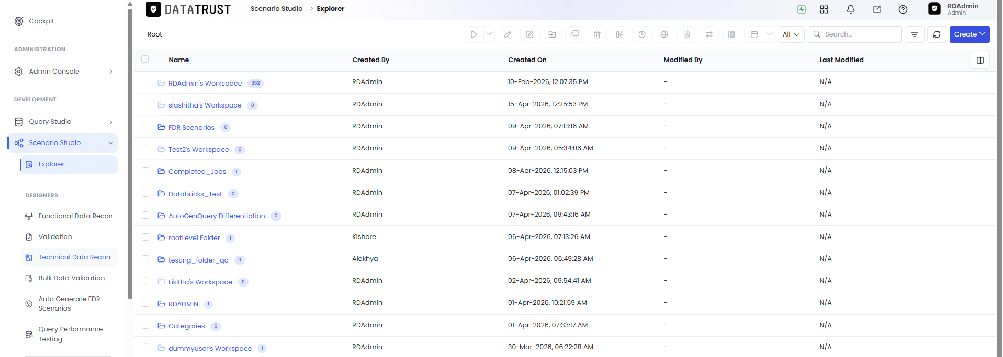The height and width of the screenshot is (357, 1003).
Task: Click the history clock icon
Action: (x=642, y=34)
